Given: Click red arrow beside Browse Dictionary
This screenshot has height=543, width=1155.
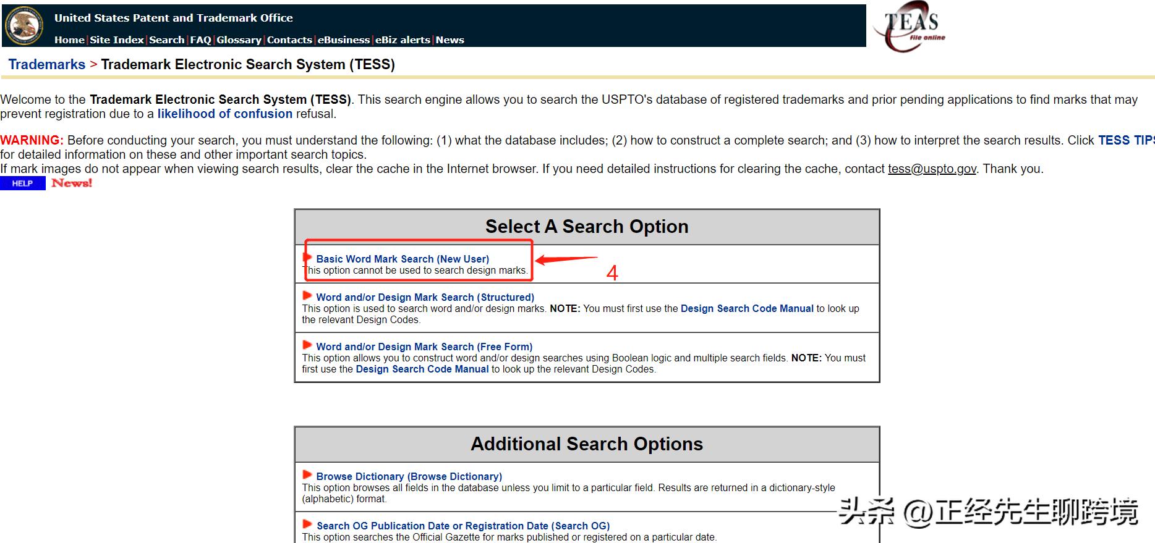Looking at the screenshot, I should pyautogui.click(x=307, y=475).
